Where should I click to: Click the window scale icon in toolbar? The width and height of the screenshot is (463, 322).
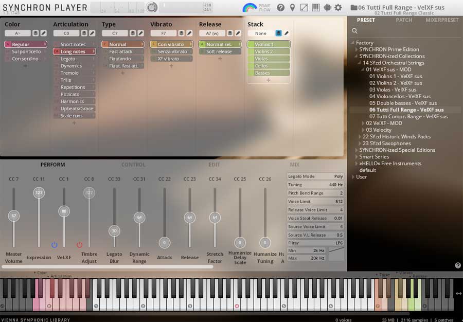click(304, 7)
